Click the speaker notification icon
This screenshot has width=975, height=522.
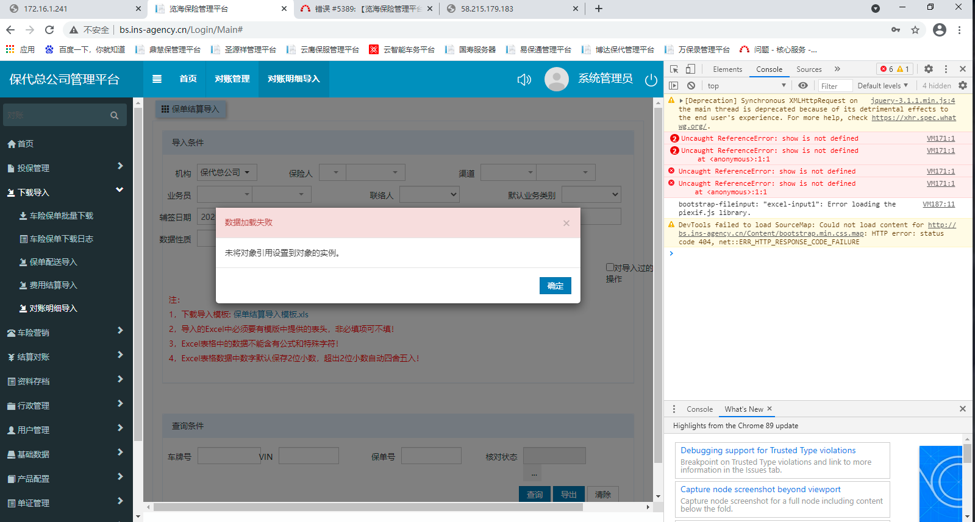click(524, 79)
